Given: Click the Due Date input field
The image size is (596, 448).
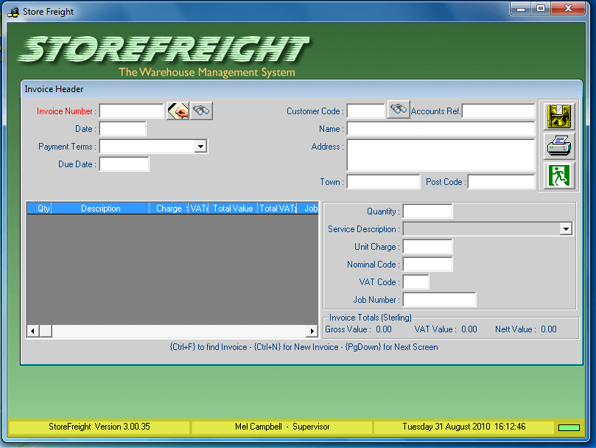Looking at the screenshot, I should [x=124, y=164].
